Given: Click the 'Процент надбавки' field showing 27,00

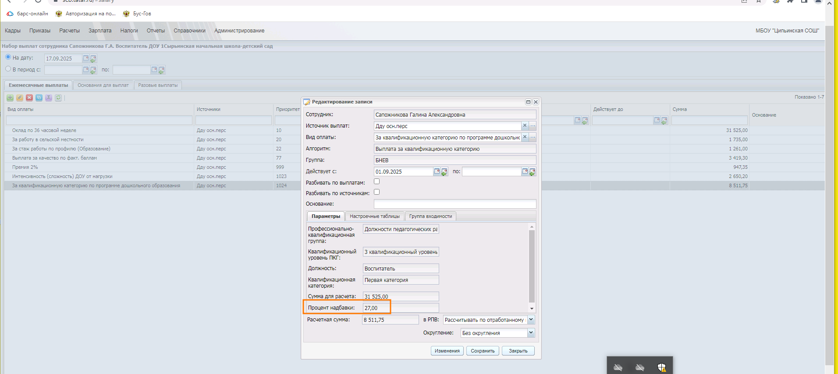Looking at the screenshot, I should 401,308.
